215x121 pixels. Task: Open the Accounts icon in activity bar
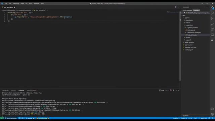coord(212,109)
